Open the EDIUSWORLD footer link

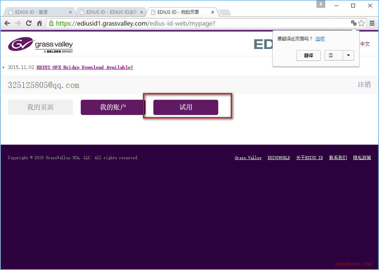pos(279,158)
